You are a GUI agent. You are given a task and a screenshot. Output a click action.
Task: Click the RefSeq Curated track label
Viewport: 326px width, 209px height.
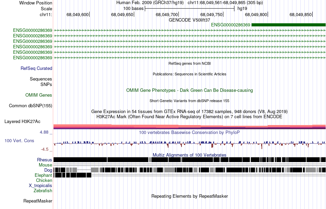(x=36, y=68)
